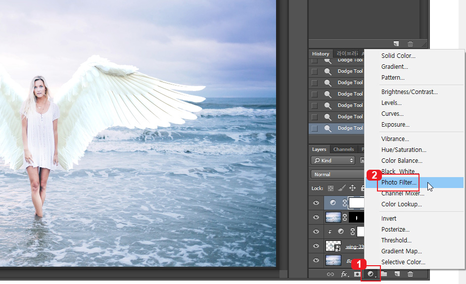Select Pattern... in the adjustment menu
466x284 pixels.
pyautogui.click(x=393, y=78)
